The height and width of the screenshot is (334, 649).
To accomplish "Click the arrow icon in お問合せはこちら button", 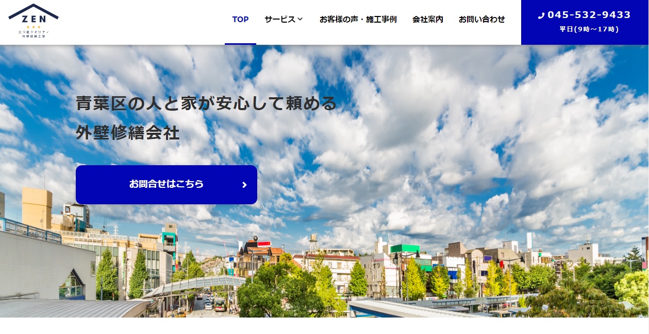I will click(x=244, y=185).
